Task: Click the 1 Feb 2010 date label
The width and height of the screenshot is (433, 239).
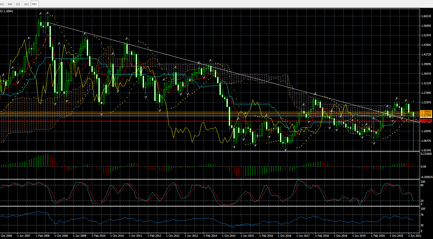Action: (98, 236)
